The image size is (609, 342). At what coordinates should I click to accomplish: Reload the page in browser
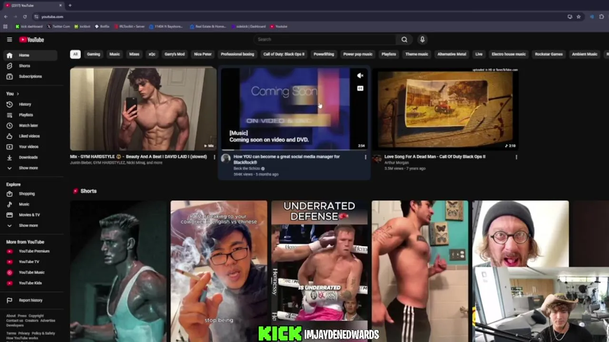click(x=25, y=17)
